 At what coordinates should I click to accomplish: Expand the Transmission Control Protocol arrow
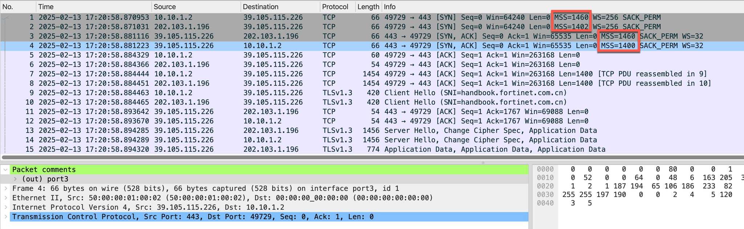(5, 217)
